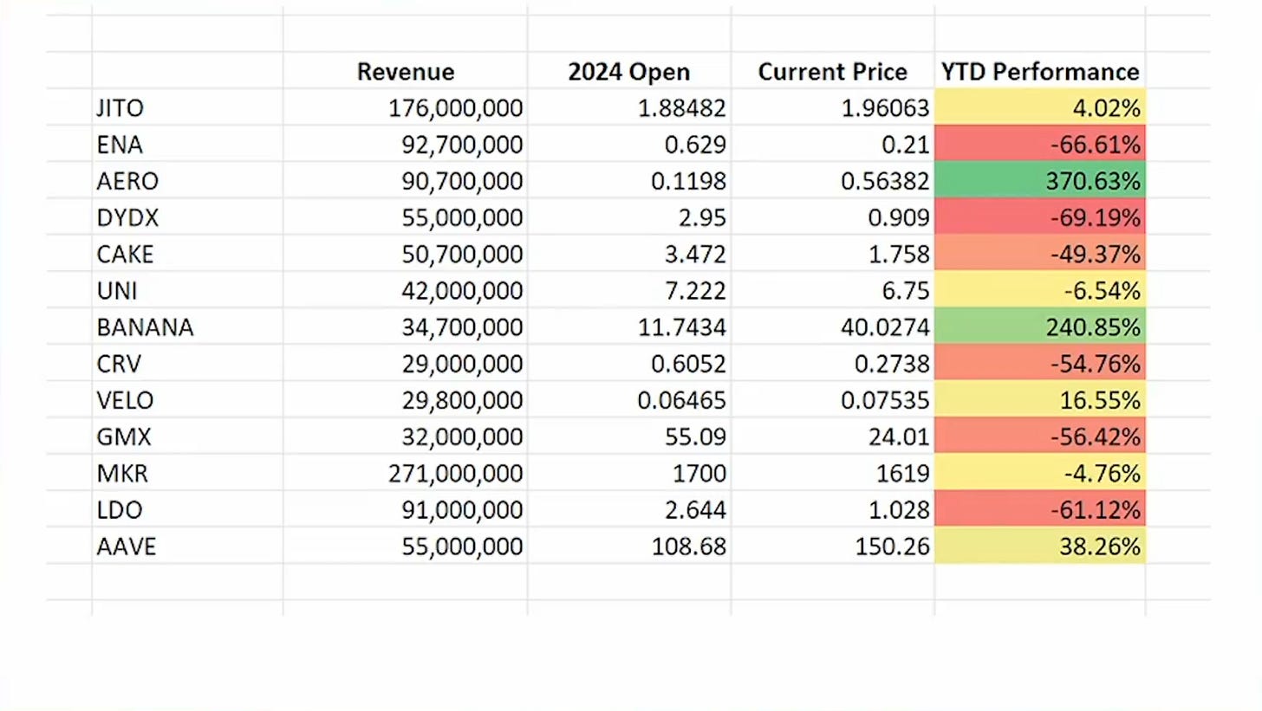The image size is (1262, 711).
Task: Click the JITO ticker cell
Action: (187, 107)
